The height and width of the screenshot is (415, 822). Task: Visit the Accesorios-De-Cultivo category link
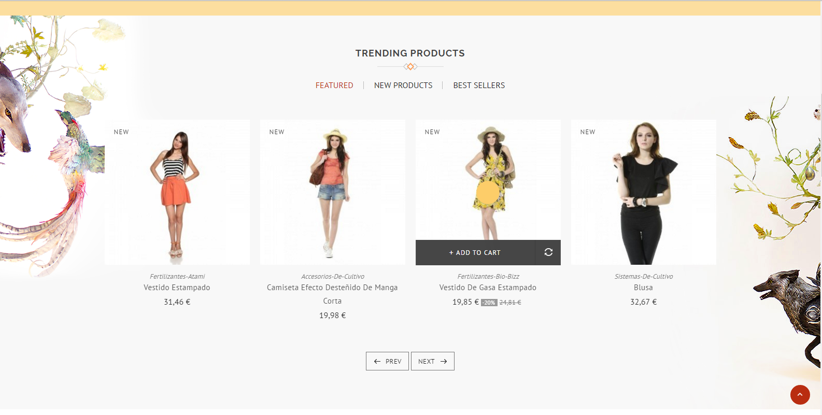[333, 277]
